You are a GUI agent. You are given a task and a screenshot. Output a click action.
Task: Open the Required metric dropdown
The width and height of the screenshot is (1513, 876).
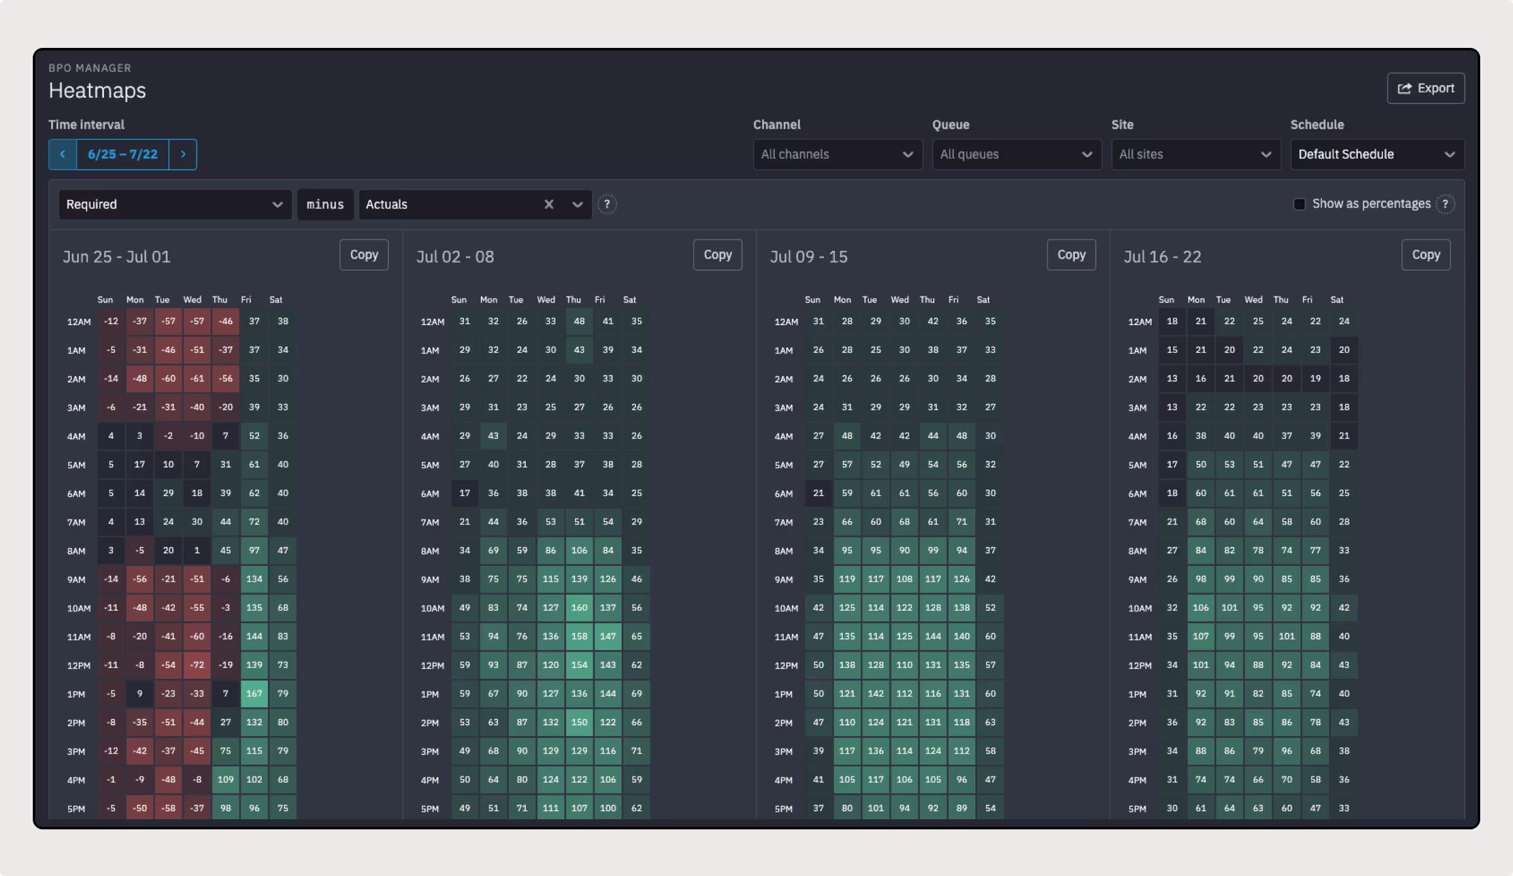click(175, 204)
